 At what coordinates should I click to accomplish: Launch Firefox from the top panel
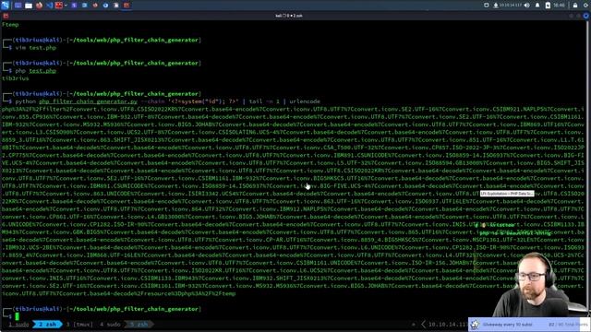coord(39,6)
